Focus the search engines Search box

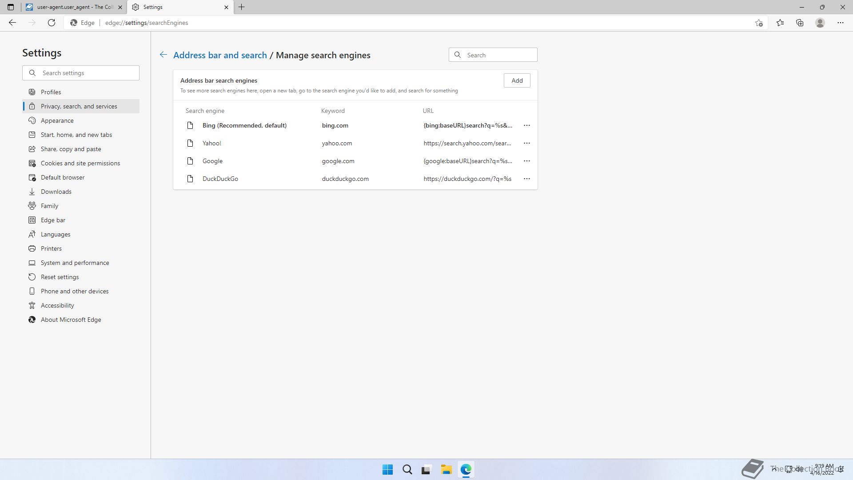pyautogui.click(x=499, y=55)
